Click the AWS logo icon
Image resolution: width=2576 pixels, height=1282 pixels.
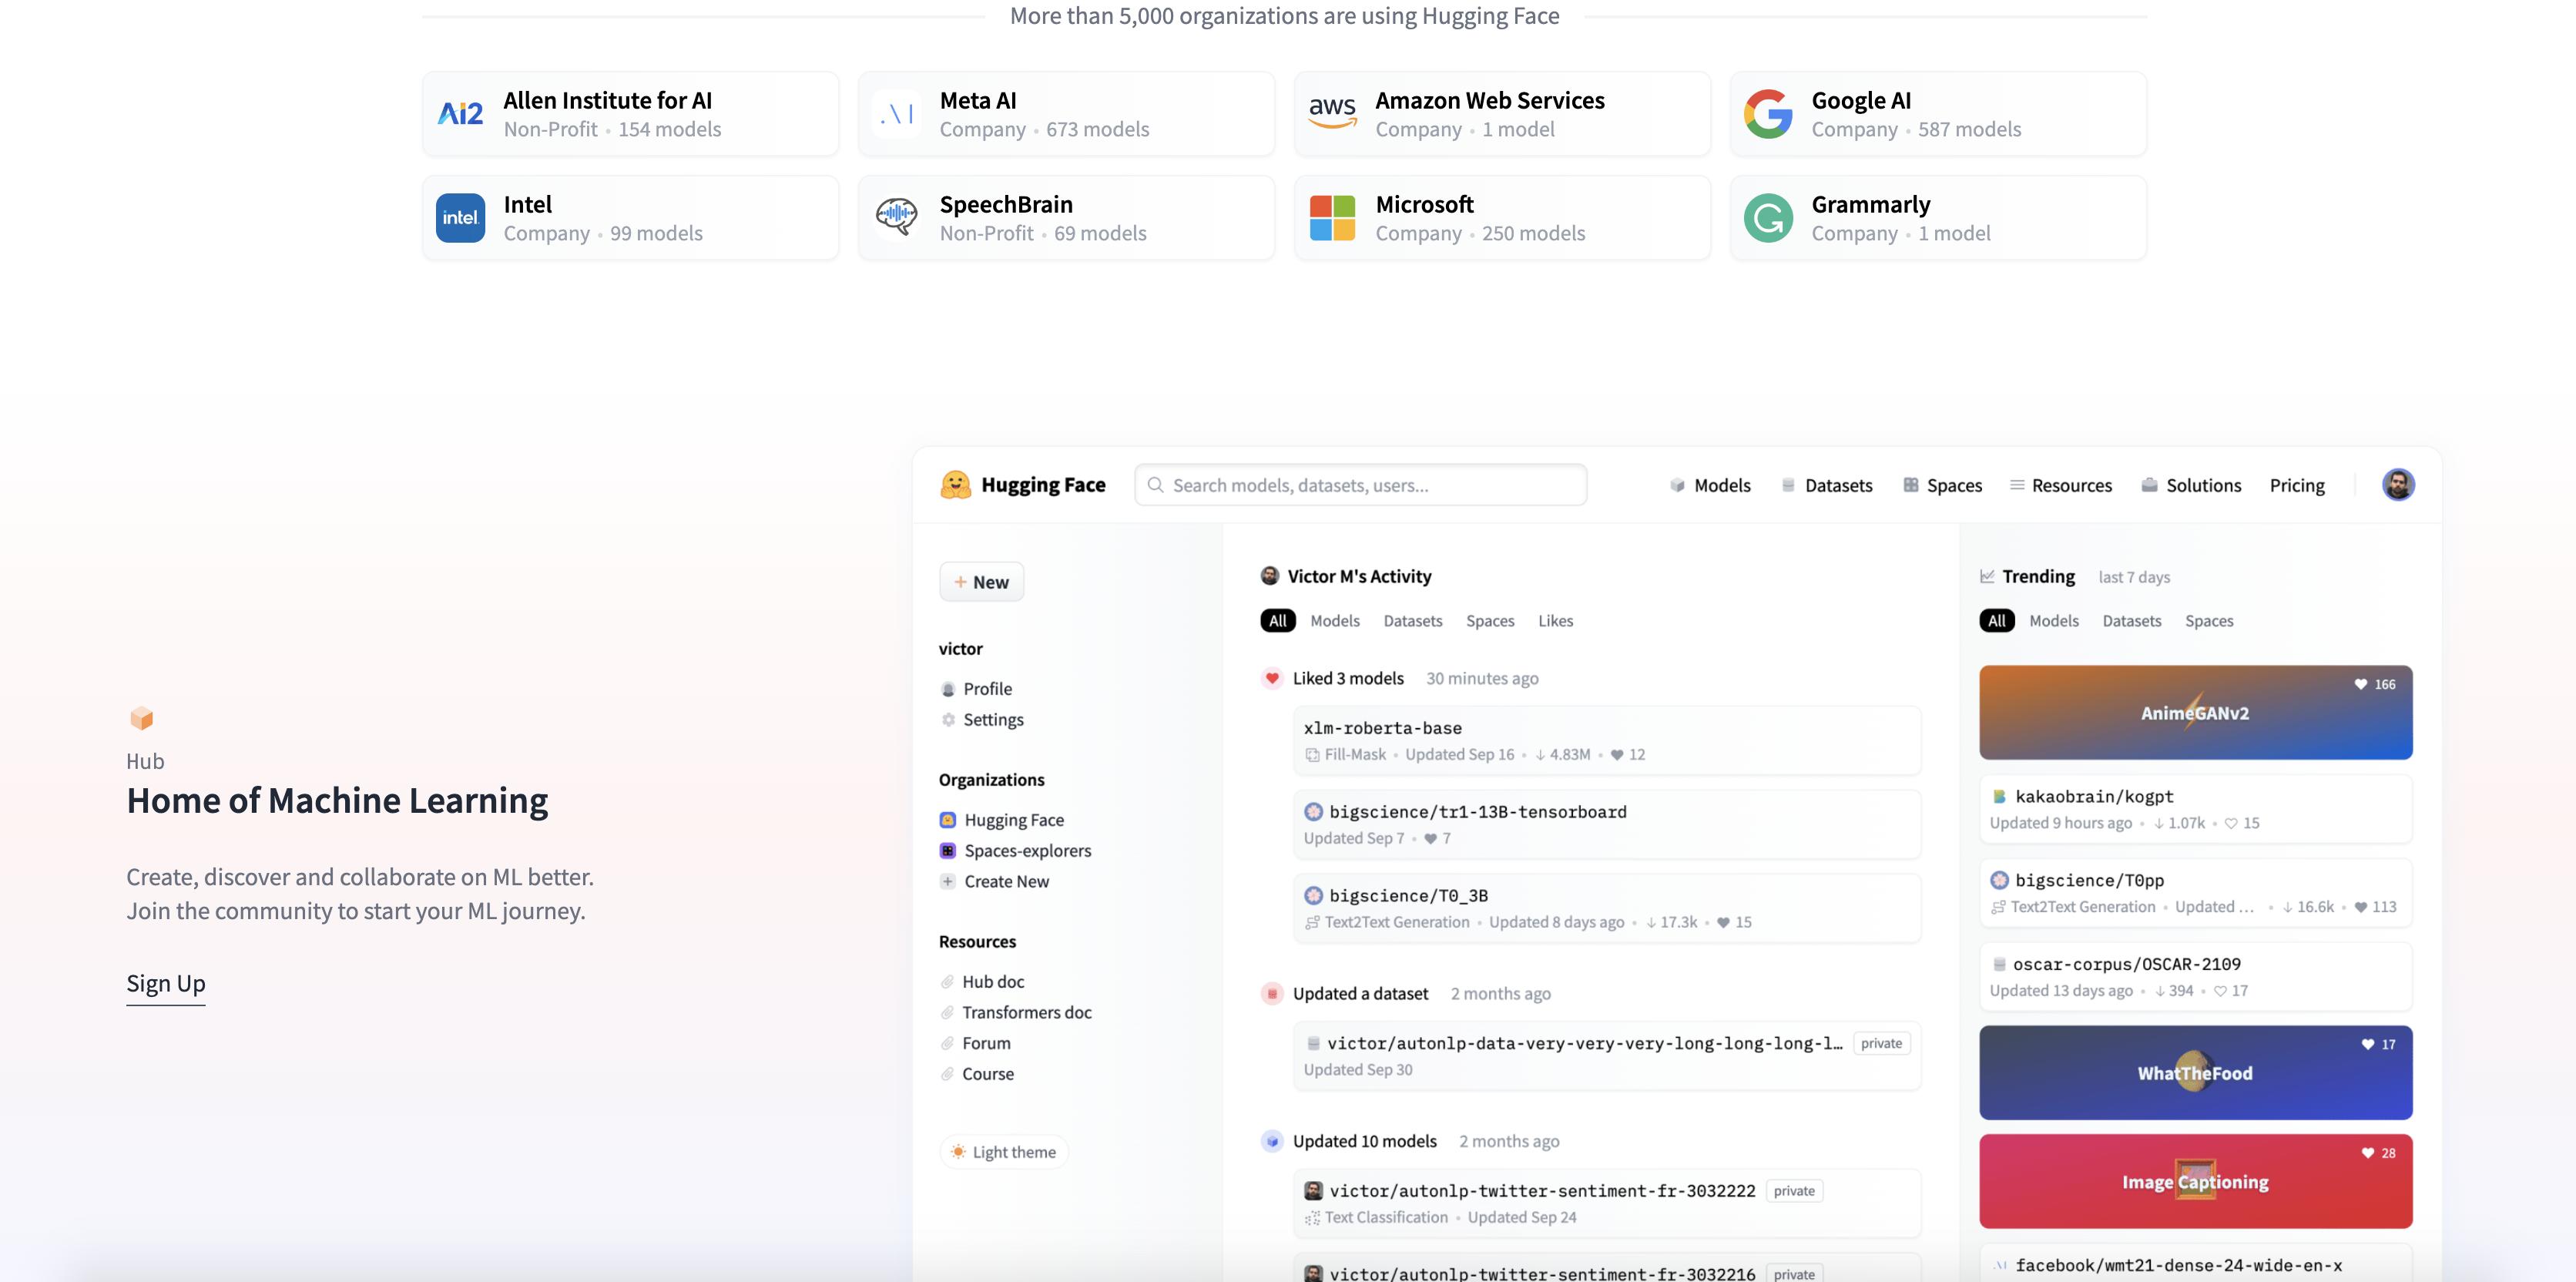(x=1332, y=113)
